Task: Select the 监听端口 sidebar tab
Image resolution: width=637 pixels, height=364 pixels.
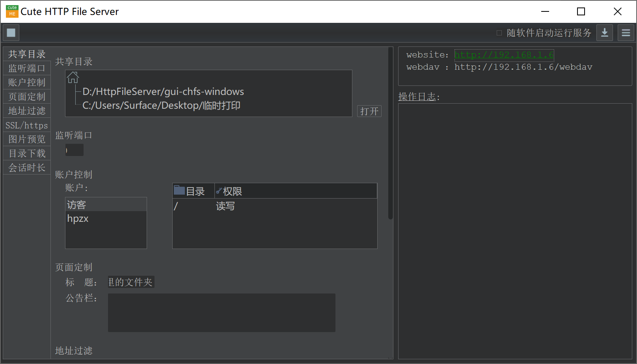Action: click(x=27, y=68)
